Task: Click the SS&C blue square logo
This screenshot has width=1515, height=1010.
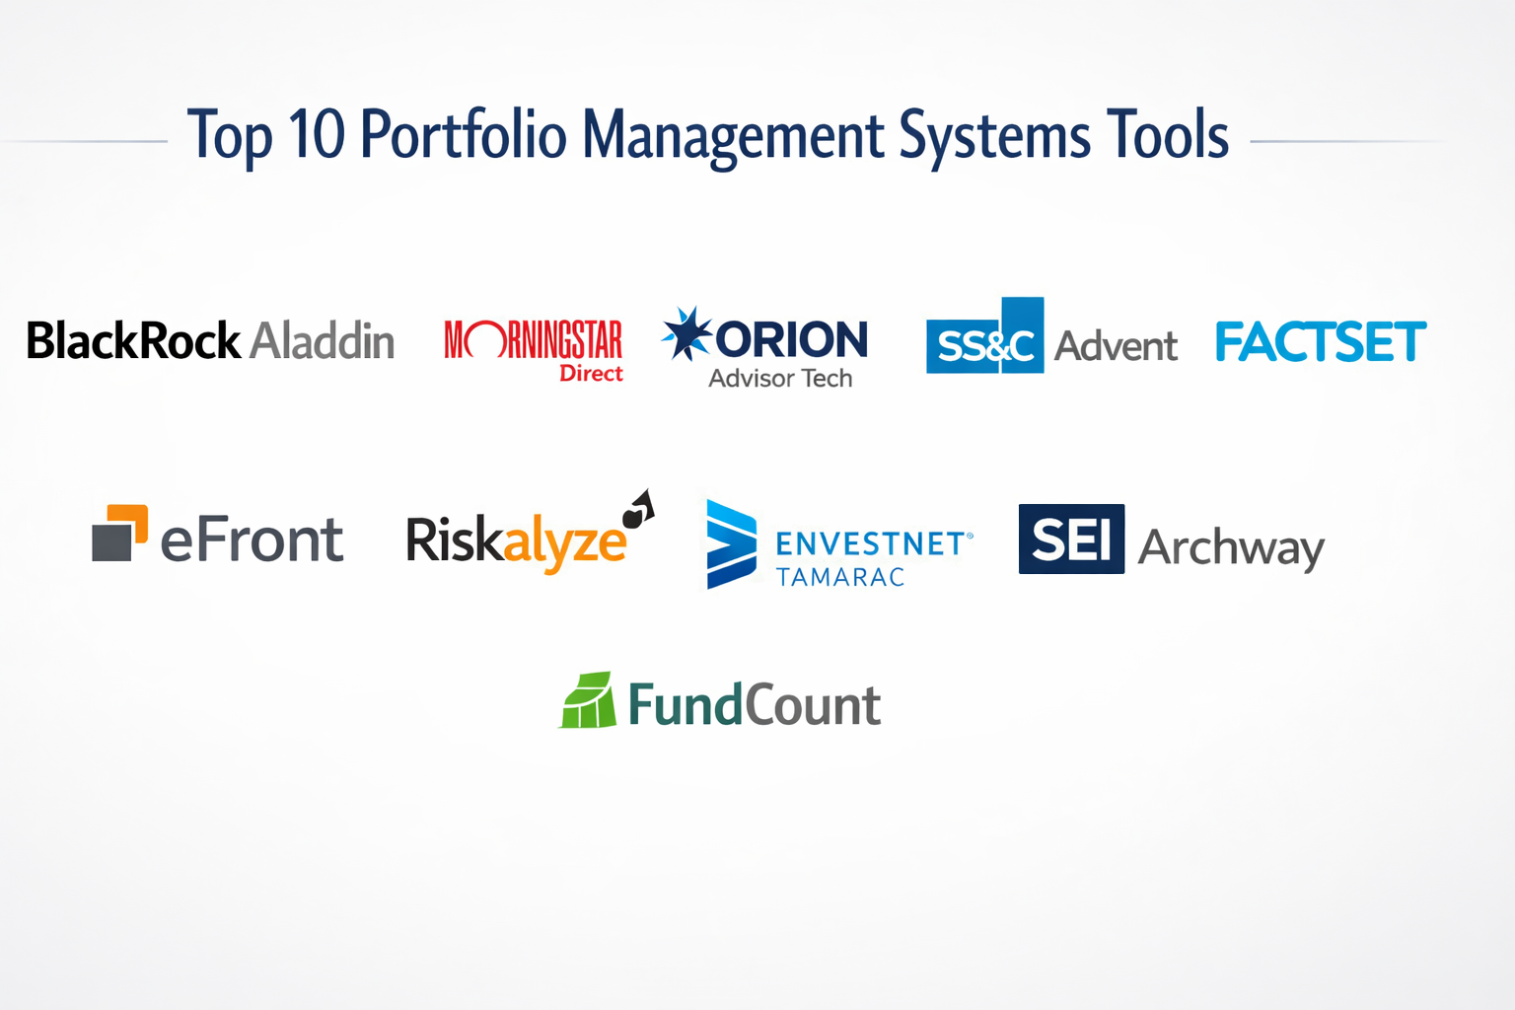Action: [984, 338]
